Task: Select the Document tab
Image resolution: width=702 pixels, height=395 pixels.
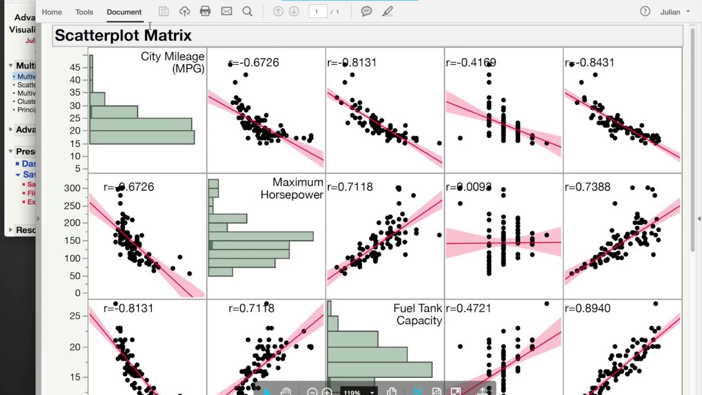Action: tap(124, 12)
